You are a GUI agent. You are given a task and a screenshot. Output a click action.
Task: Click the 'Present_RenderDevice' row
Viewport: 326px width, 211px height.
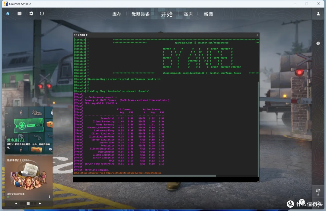[119, 128]
